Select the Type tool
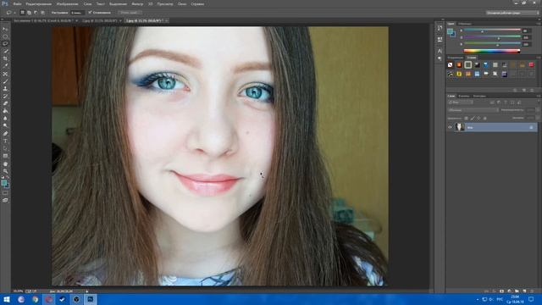The image size is (542, 305). (x=5, y=141)
